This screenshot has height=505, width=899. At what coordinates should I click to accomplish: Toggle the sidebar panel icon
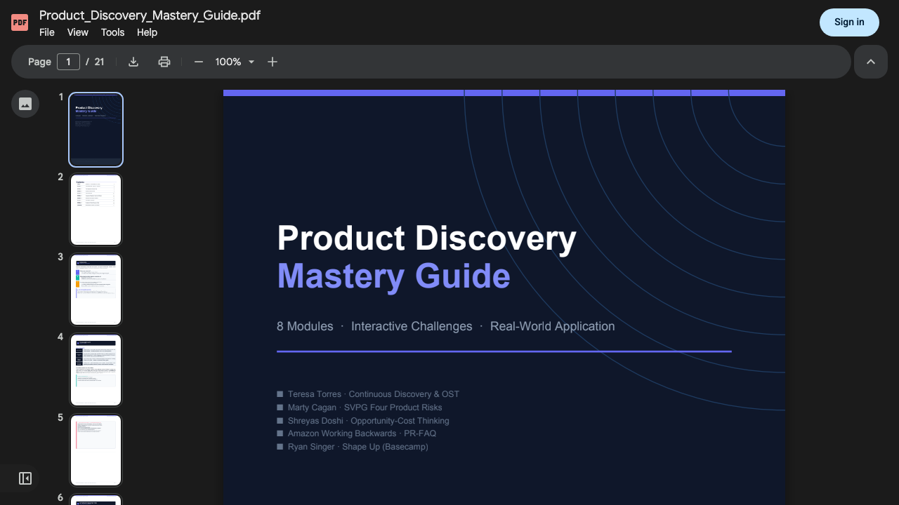click(x=25, y=478)
